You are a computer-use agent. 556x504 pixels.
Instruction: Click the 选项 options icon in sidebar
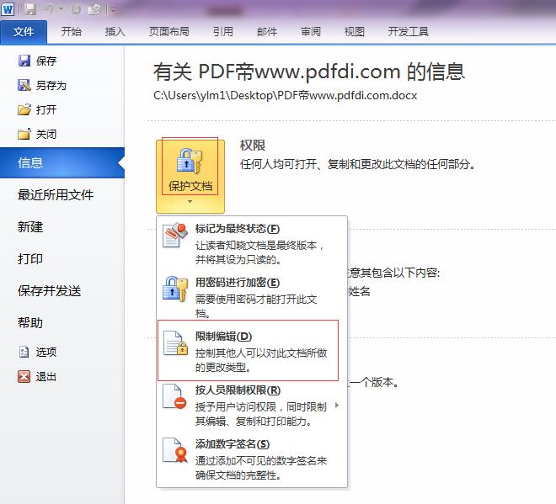[x=24, y=352]
